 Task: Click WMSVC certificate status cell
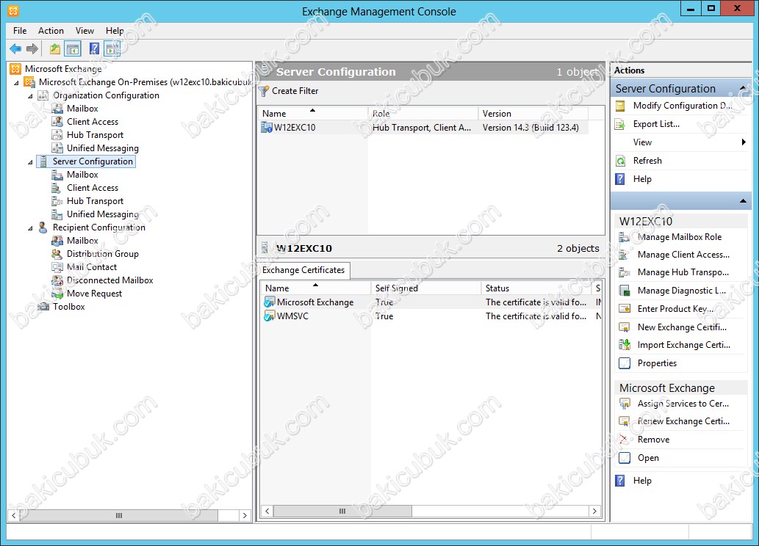pyautogui.click(x=536, y=316)
